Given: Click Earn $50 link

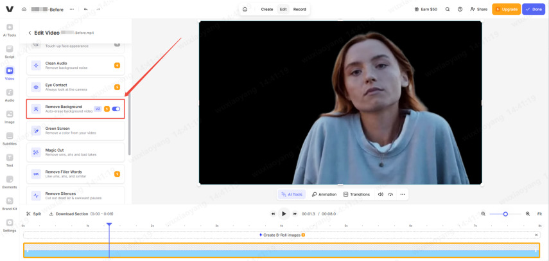Looking at the screenshot, I should click(x=426, y=10).
